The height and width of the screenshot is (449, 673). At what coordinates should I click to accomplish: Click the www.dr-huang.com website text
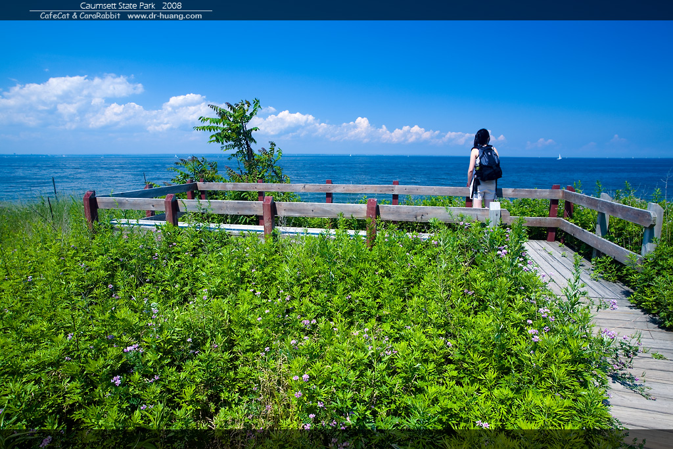point(164,16)
